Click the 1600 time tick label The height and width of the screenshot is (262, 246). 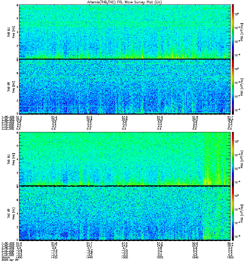coord(230,257)
